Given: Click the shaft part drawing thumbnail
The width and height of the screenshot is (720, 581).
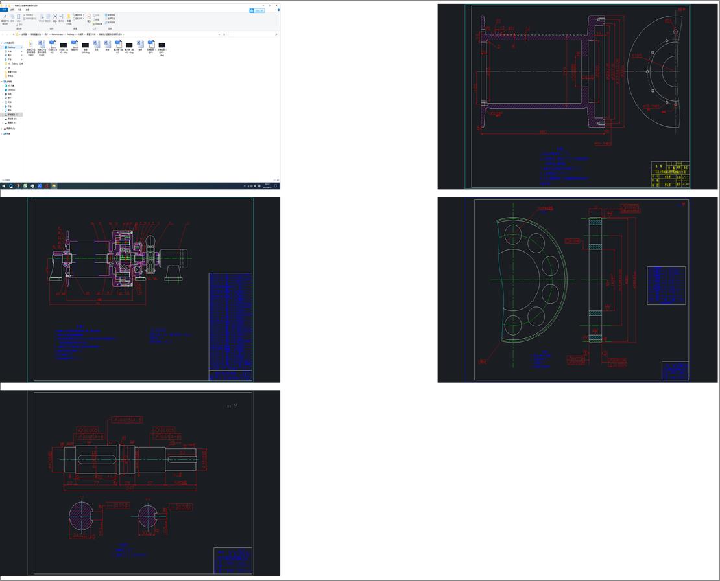Looking at the screenshot, I should pyautogui.click(x=140, y=483).
